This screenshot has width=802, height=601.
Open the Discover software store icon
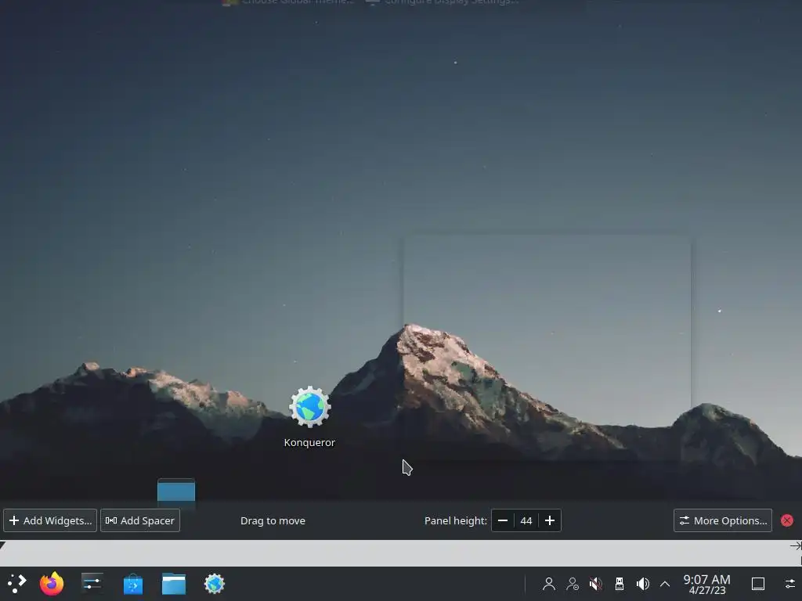pyautogui.click(x=133, y=584)
